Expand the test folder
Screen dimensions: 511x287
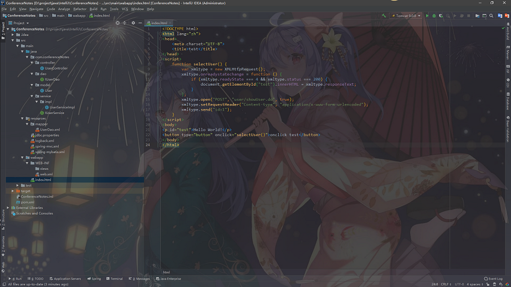pyautogui.click(x=18, y=185)
